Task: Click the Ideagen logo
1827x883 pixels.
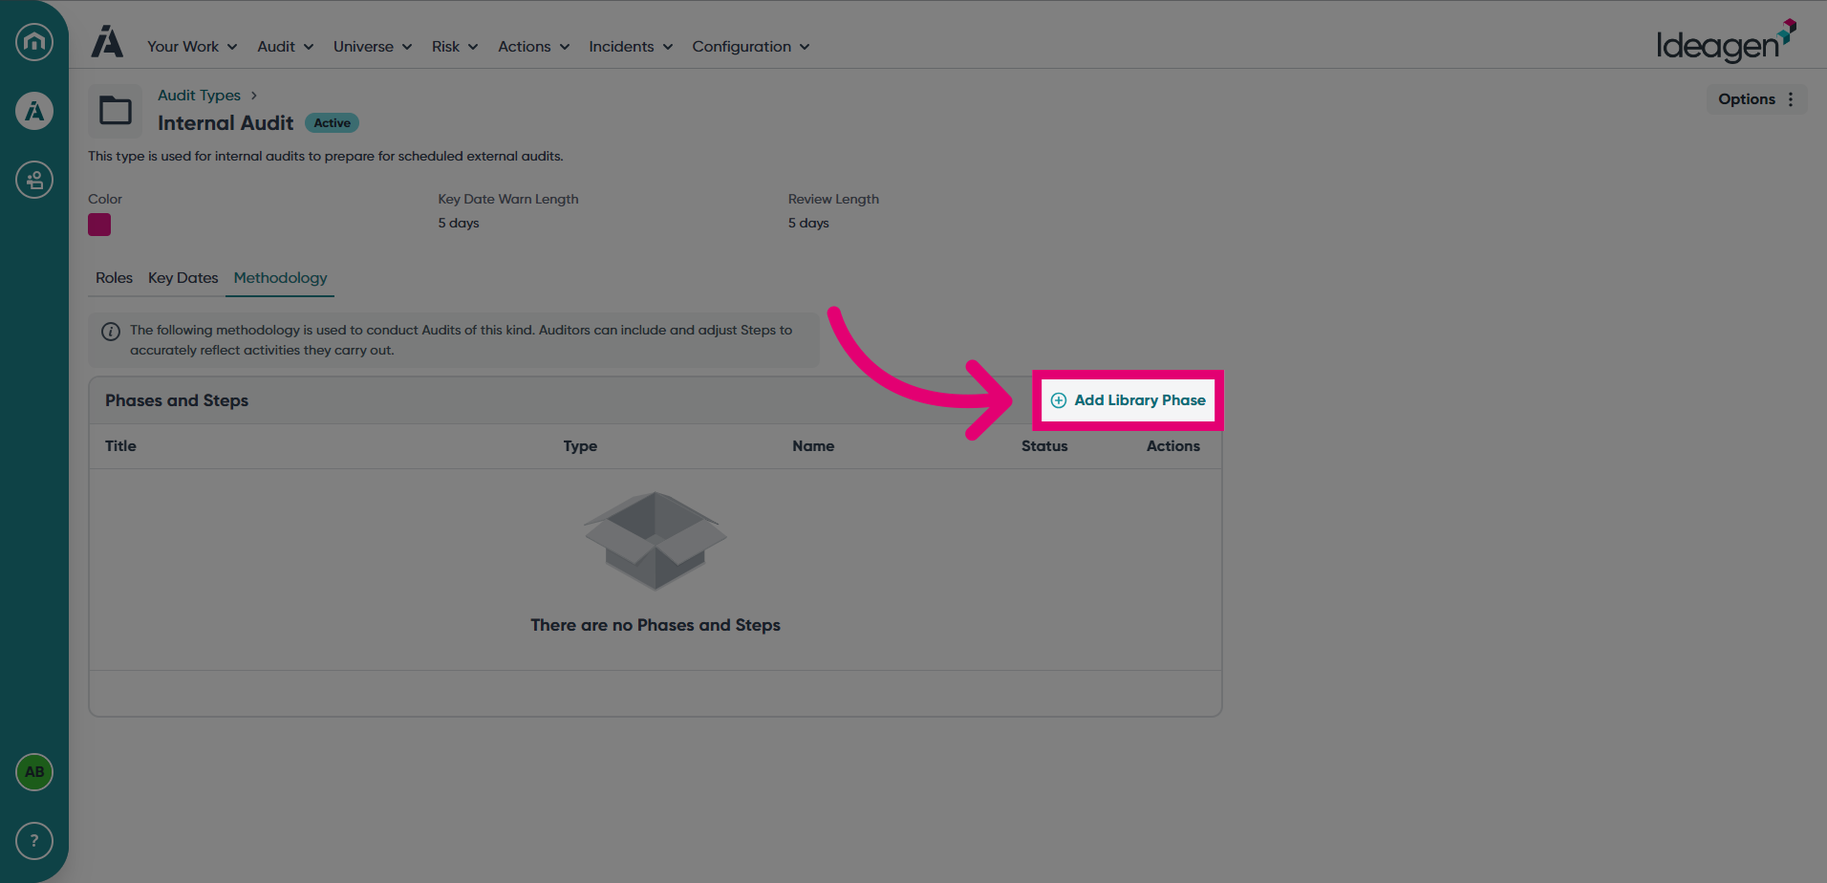Action: (x=1727, y=41)
